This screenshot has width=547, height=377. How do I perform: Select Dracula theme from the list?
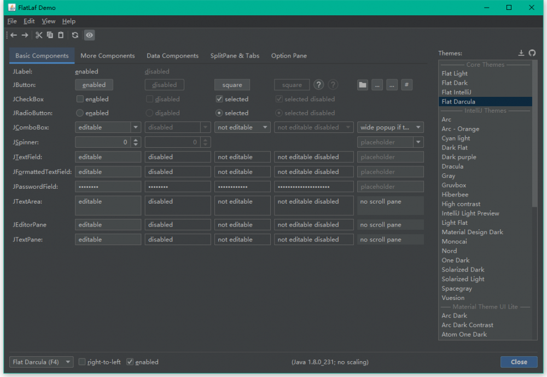click(452, 166)
